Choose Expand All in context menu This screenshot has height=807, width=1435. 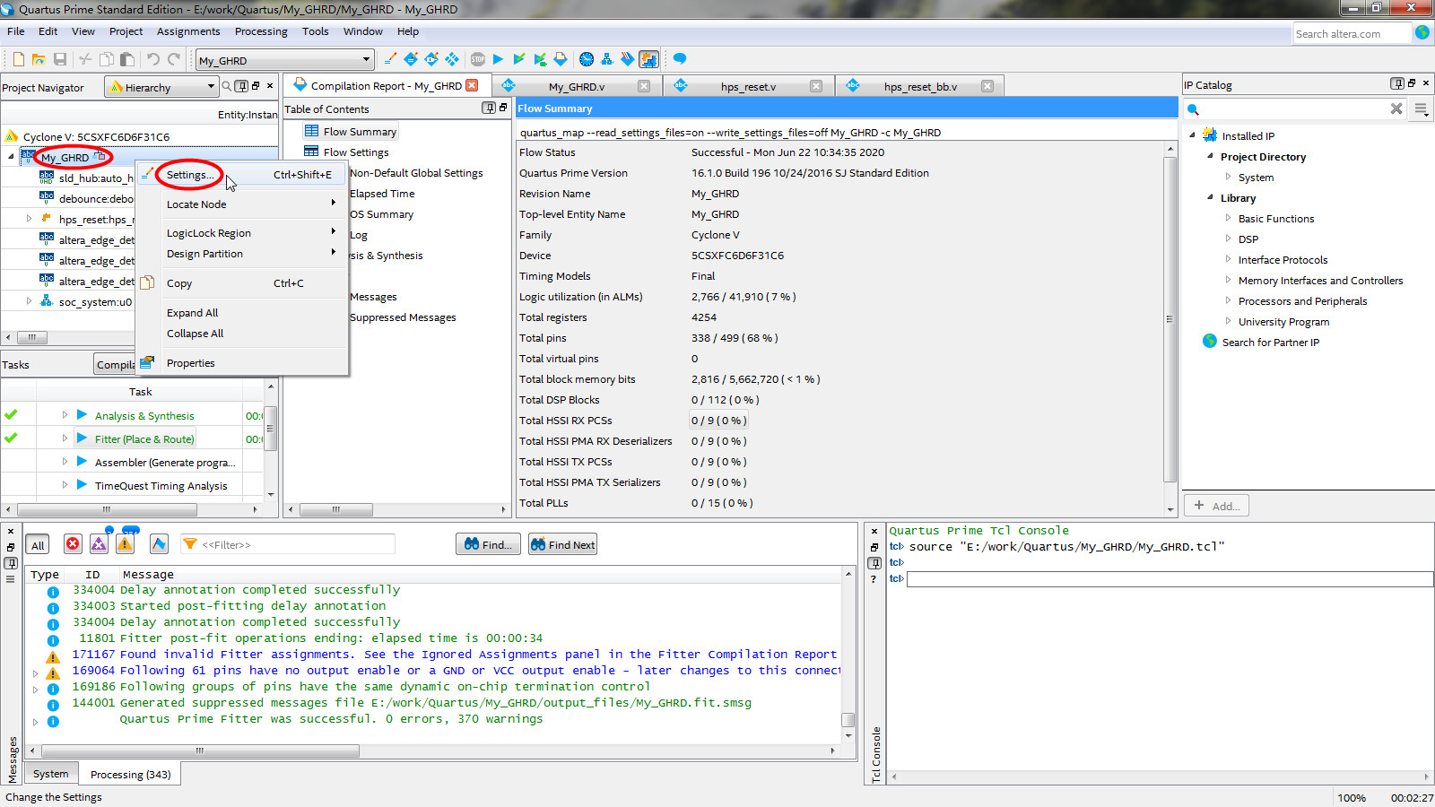click(242, 313)
